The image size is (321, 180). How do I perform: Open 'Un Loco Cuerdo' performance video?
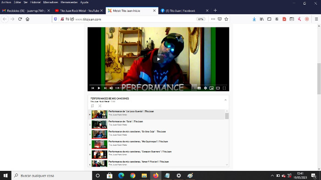(x=157, y=115)
